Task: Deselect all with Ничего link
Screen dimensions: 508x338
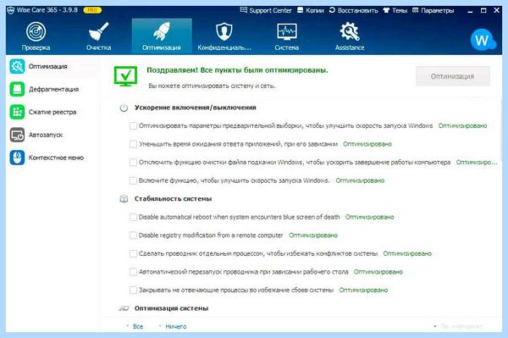Action: click(x=176, y=327)
